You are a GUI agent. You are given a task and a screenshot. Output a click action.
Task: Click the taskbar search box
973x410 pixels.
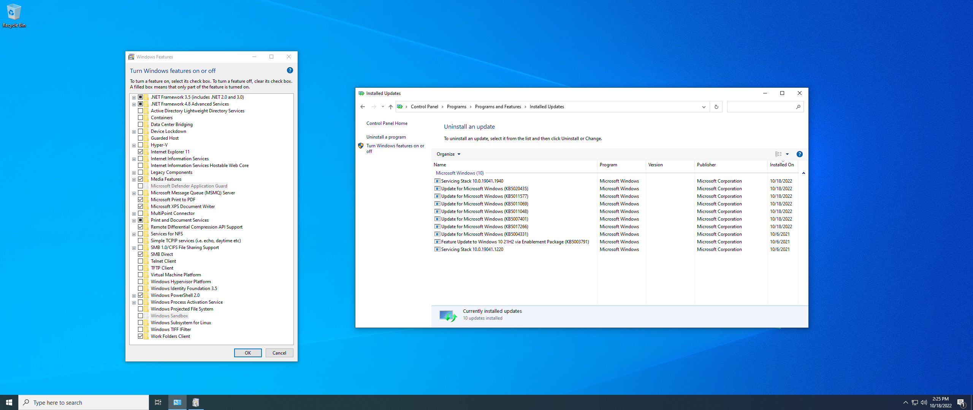pyautogui.click(x=84, y=402)
